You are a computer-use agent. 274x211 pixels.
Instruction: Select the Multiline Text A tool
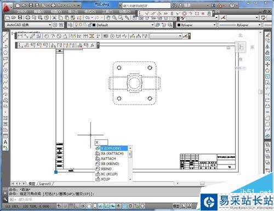click(x=5, y=142)
